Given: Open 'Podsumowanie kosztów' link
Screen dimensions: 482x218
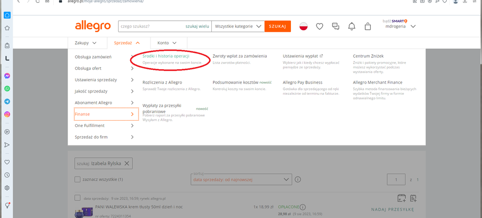Looking at the screenshot, I should pos(235,82).
